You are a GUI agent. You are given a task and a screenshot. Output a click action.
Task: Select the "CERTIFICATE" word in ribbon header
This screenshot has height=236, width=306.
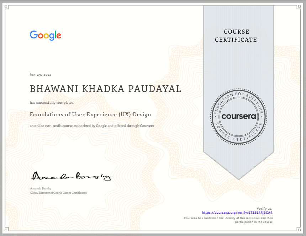(236, 40)
